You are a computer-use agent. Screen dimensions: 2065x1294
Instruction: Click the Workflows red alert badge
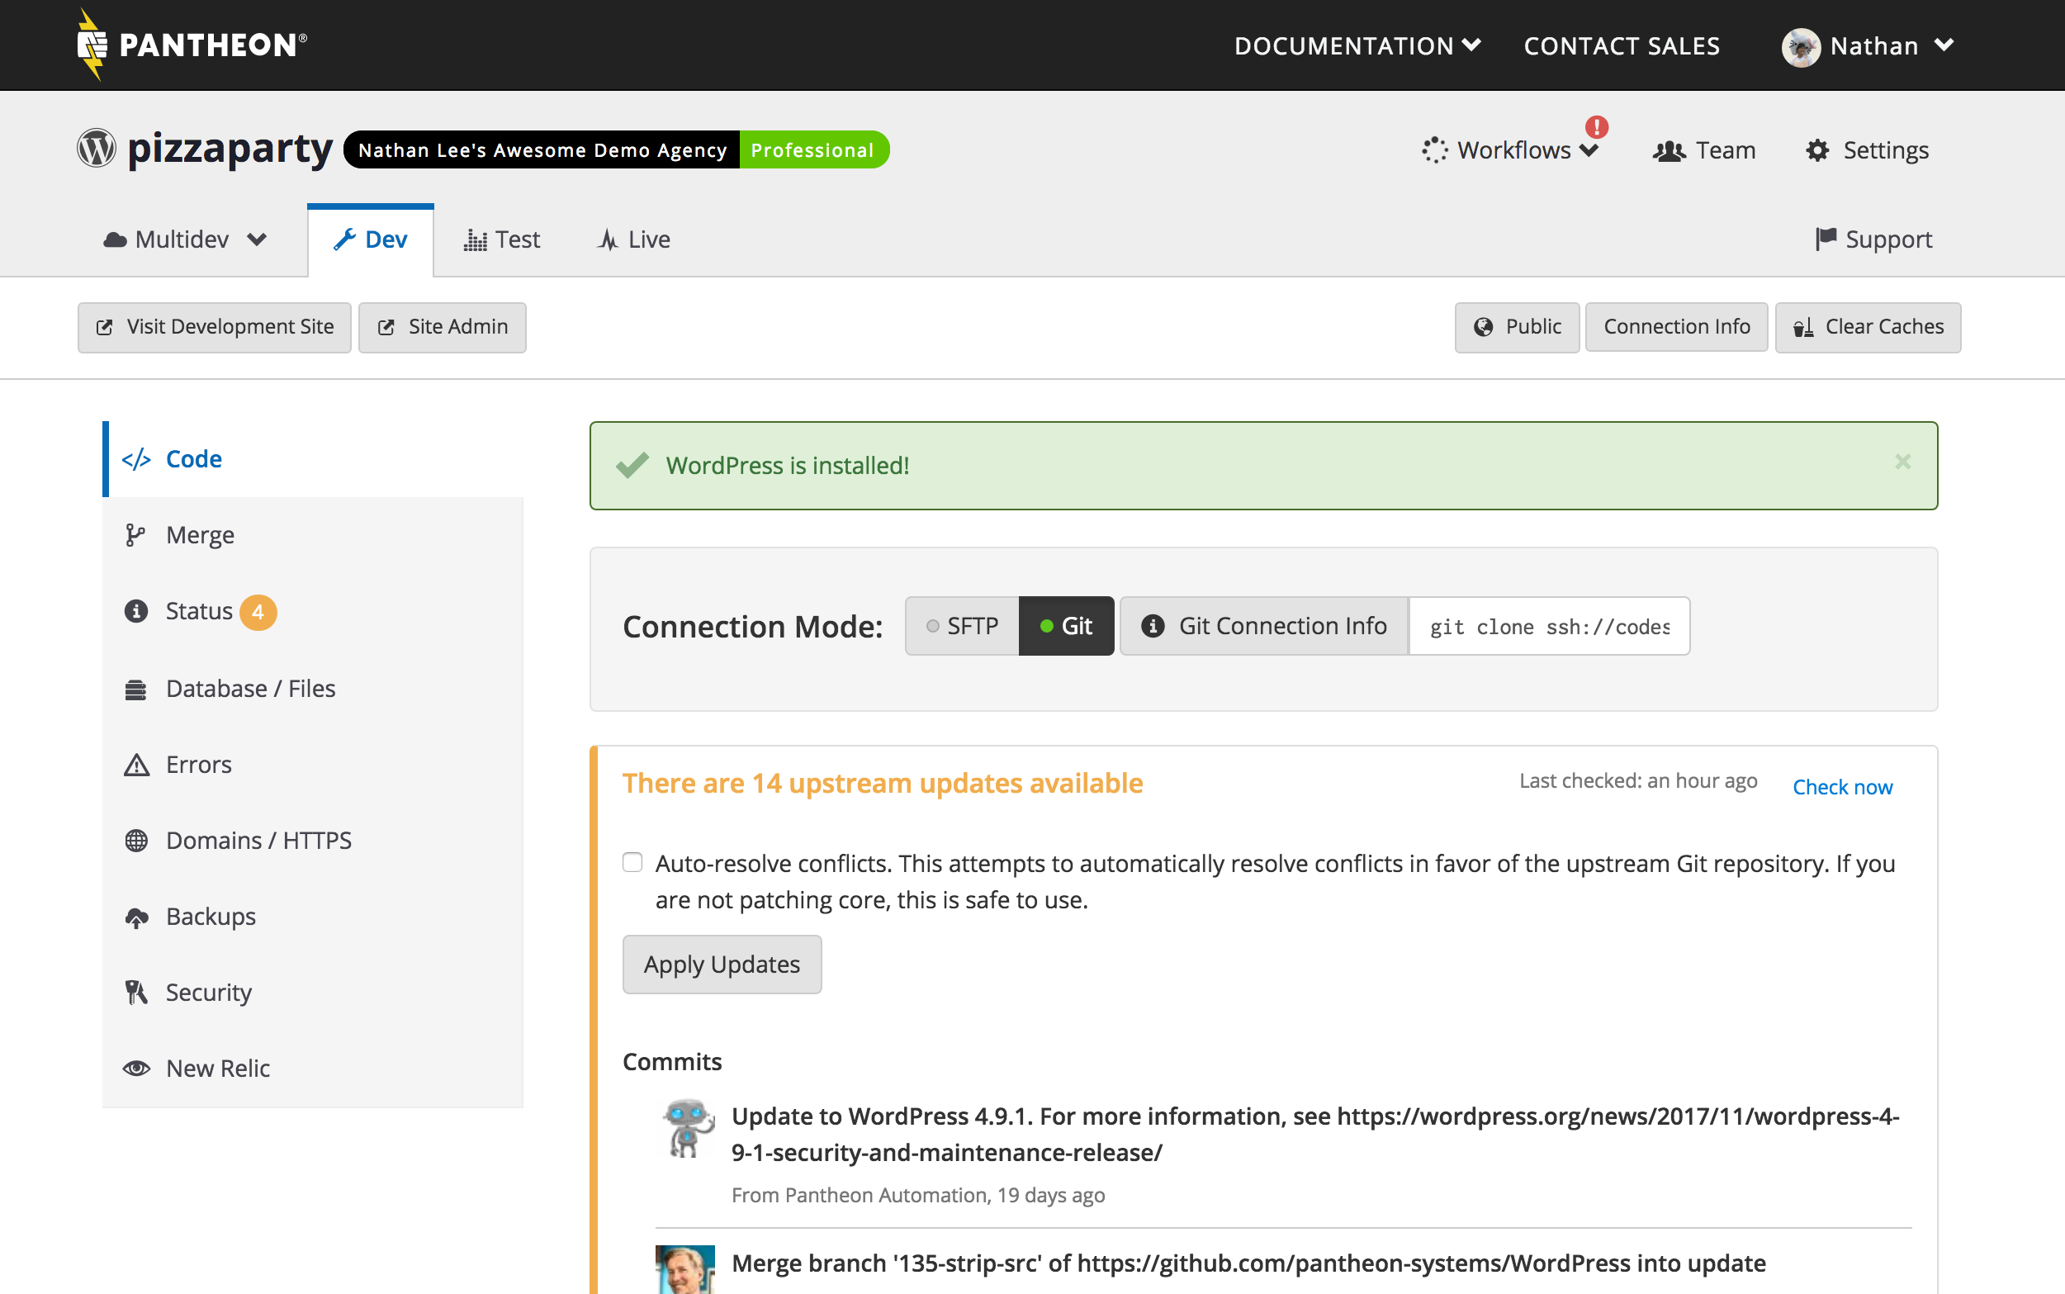tap(1596, 127)
